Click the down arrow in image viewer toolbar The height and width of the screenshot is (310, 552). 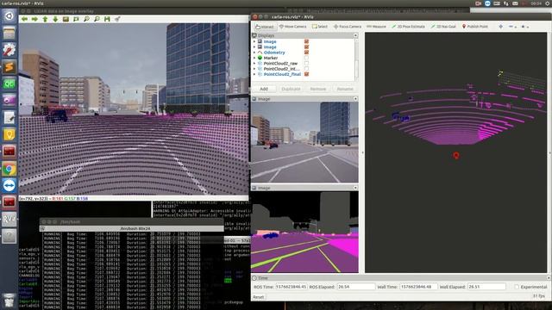click(55, 19)
